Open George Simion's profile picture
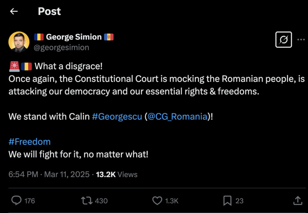This screenshot has width=308, height=213. [x=19, y=42]
